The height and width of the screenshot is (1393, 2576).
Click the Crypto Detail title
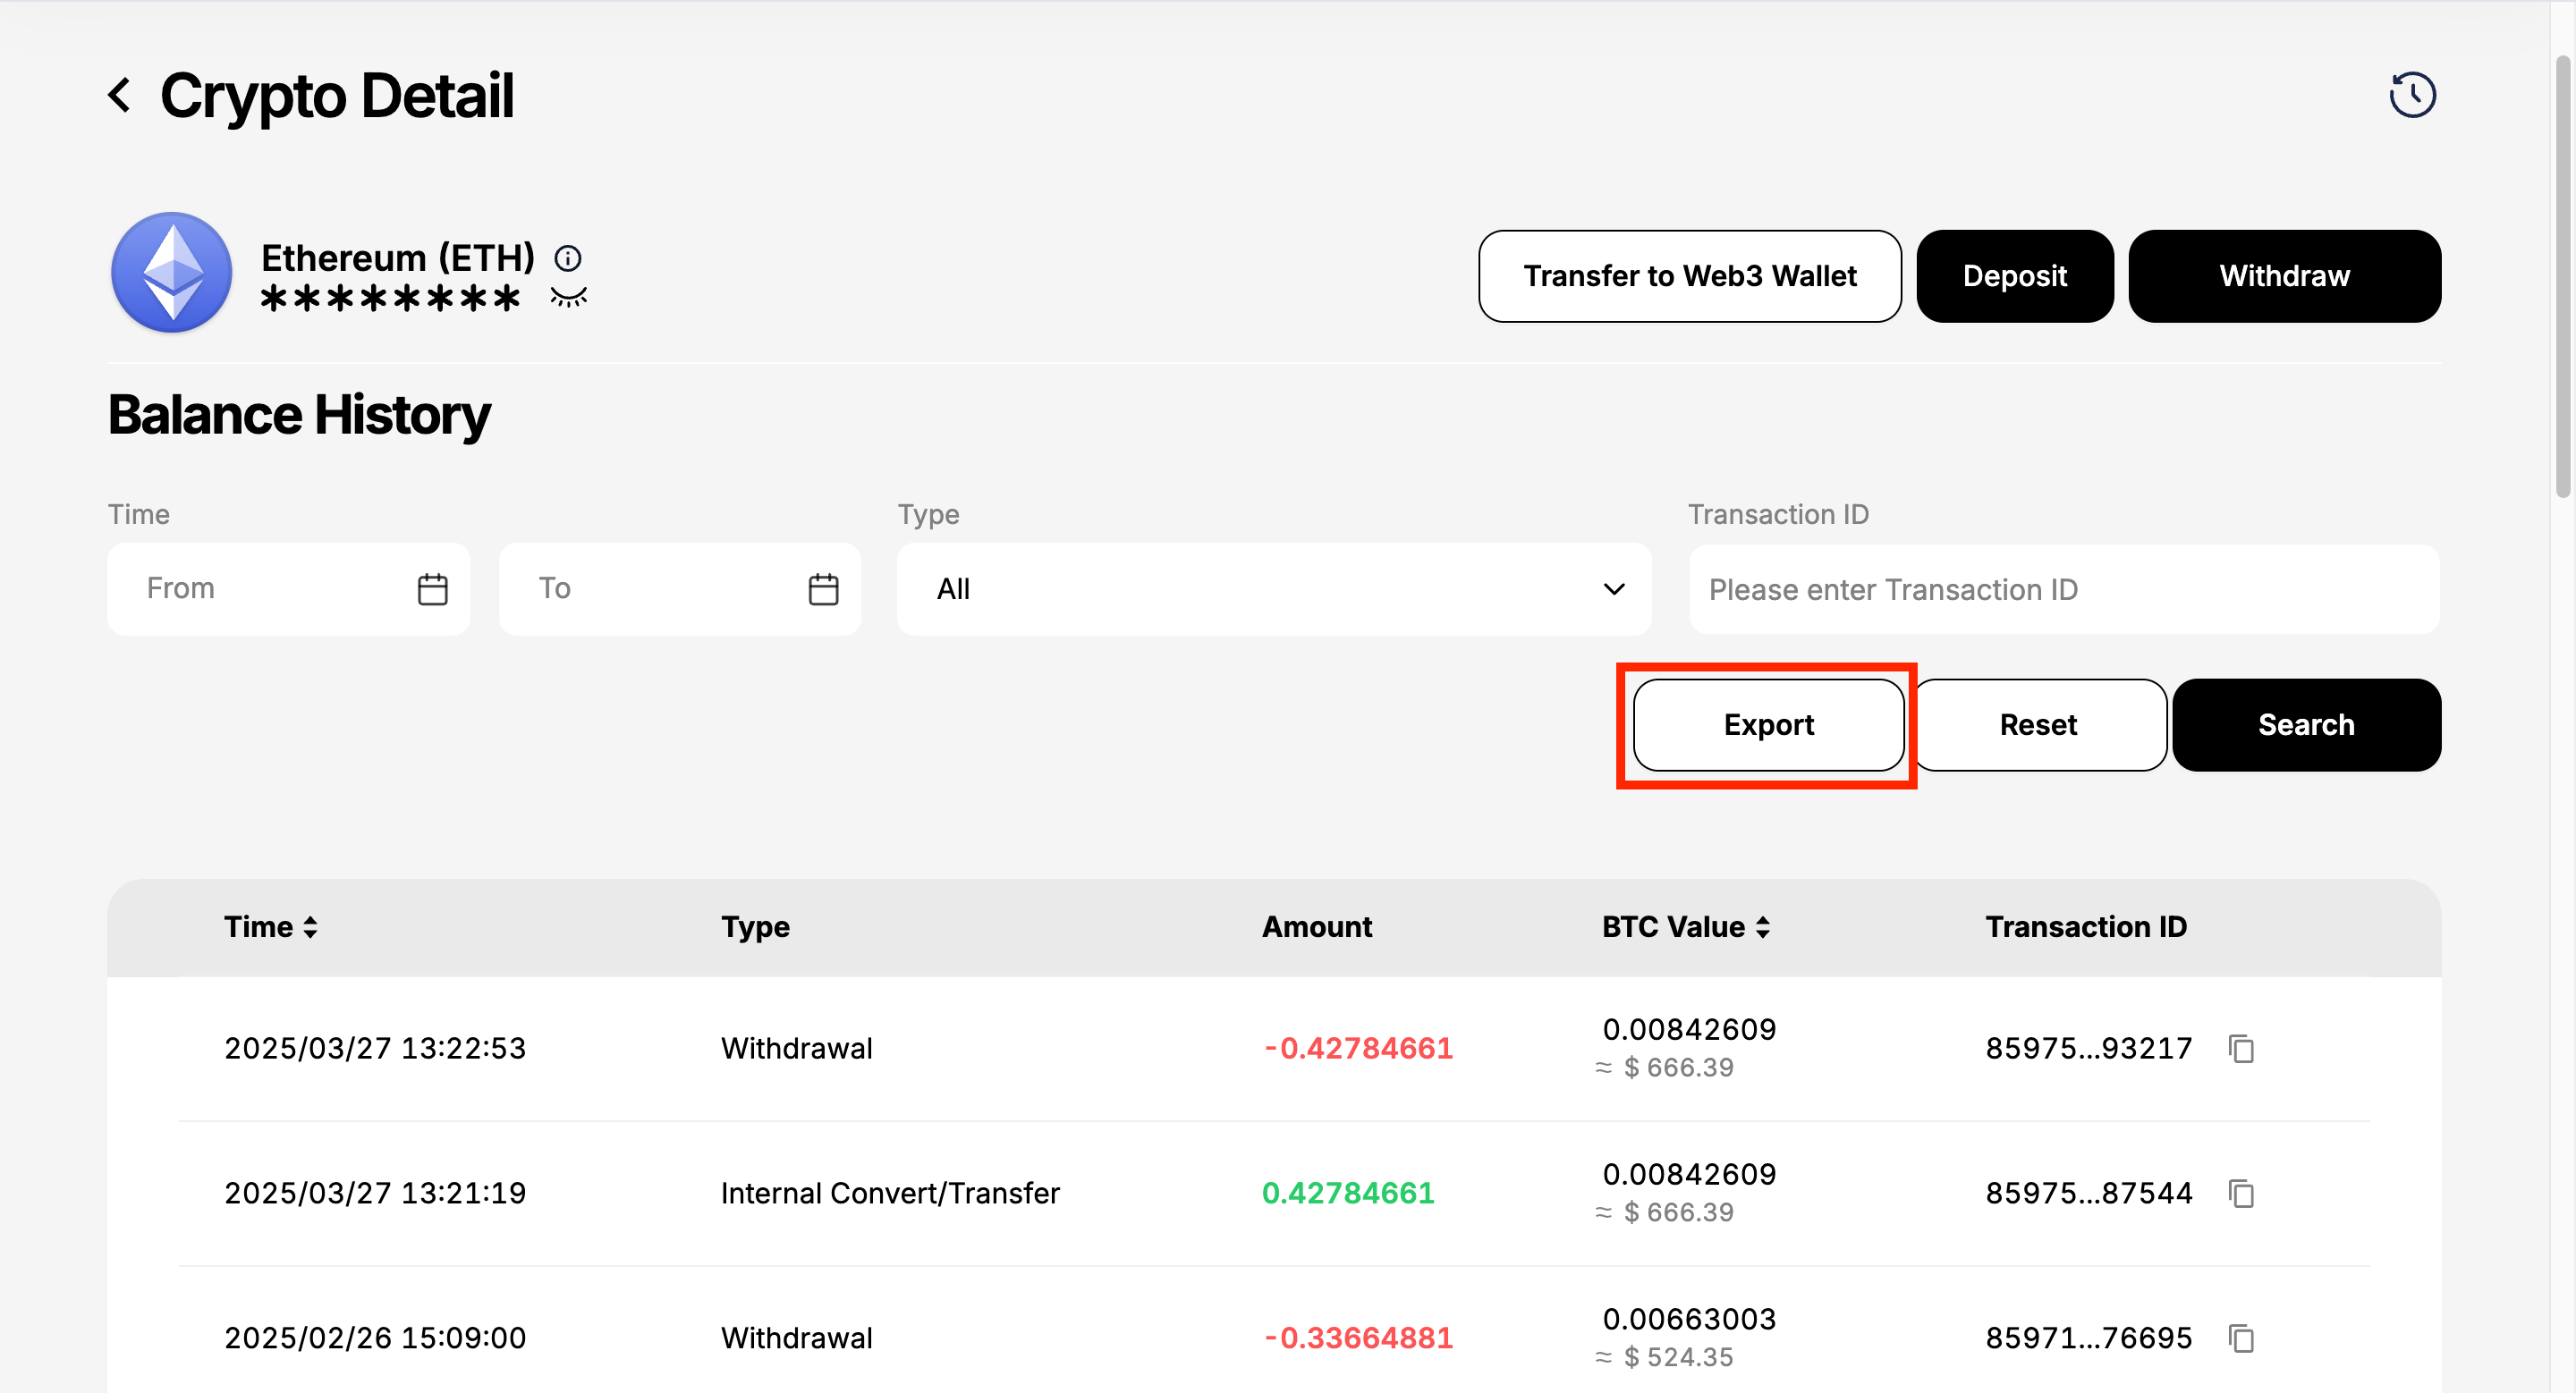tap(337, 96)
